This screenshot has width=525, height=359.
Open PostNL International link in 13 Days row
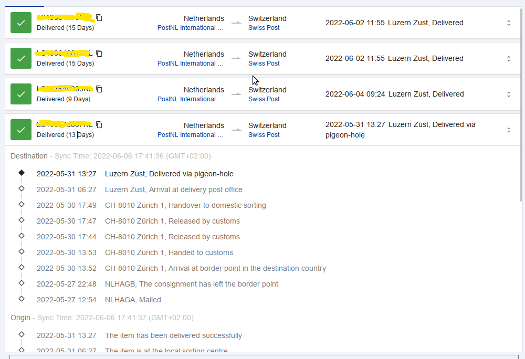coord(190,135)
